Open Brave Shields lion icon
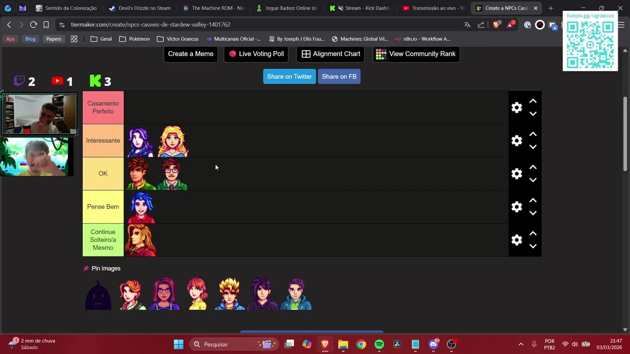 click(x=497, y=25)
